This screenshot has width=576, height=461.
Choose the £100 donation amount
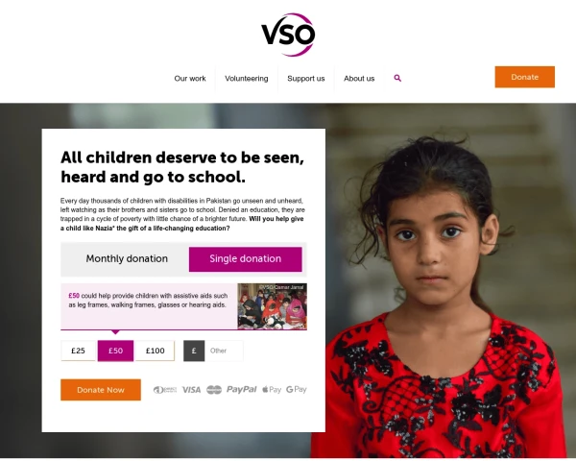click(155, 351)
